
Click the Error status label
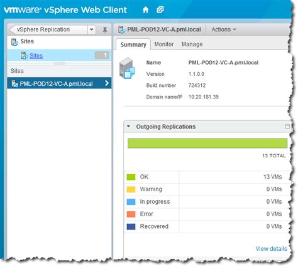146,214
